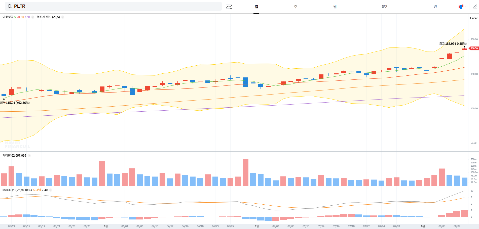Switch to the 월 (monthly) tab
The height and width of the screenshot is (229, 479).
(335, 7)
